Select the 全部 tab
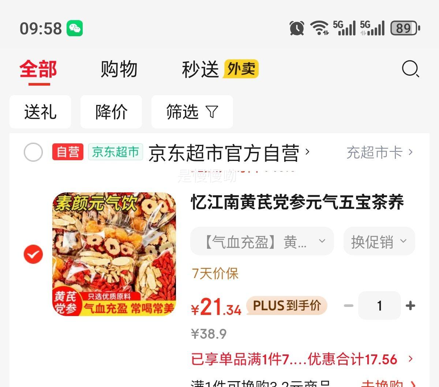The image size is (439, 387). (x=38, y=69)
